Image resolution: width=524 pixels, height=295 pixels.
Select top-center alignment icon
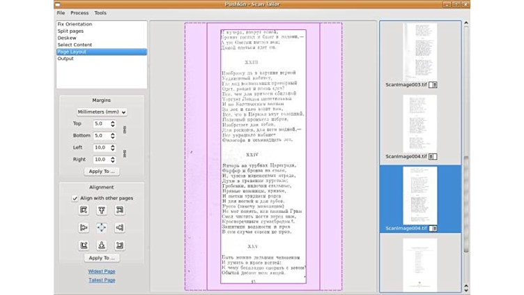point(102,210)
